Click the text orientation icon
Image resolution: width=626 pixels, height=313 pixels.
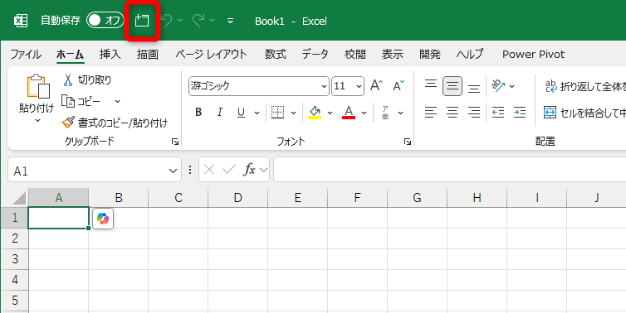click(x=498, y=85)
